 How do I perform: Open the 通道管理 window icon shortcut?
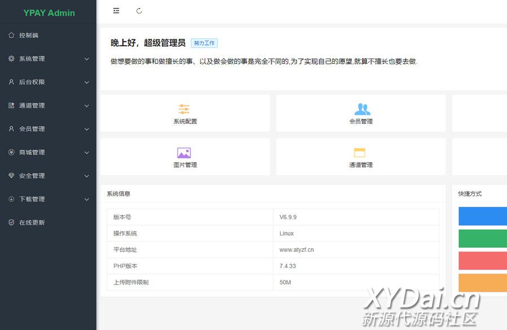point(359,153)
